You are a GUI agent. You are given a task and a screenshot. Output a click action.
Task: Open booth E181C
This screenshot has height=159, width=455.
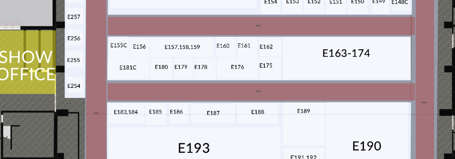(128, 68)
